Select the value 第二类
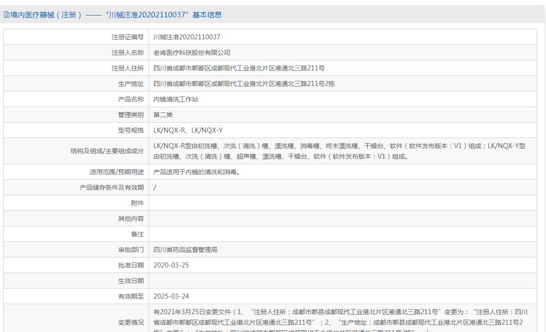The width and height of the screenshot is (546, 332). (x=163, y=115)
